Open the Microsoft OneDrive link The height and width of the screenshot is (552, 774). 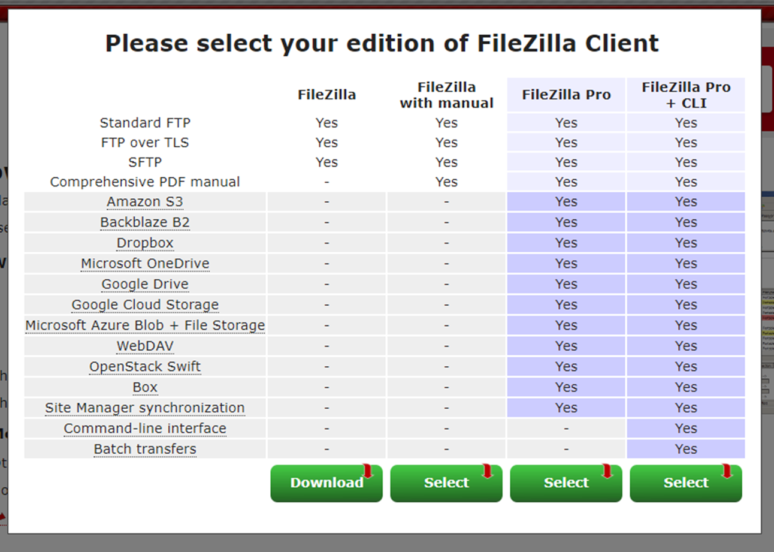(145, 263)
